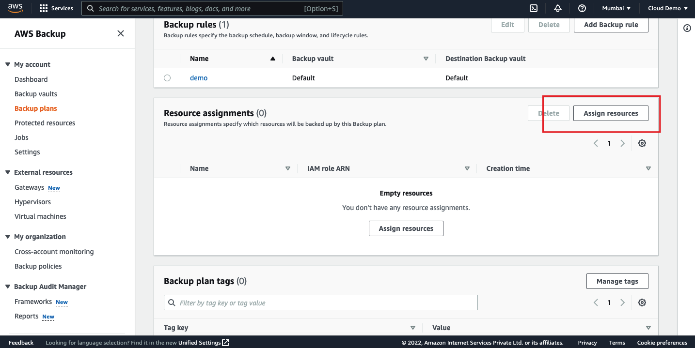Open Backup policies in the sidebar

[x=38, y=266]
